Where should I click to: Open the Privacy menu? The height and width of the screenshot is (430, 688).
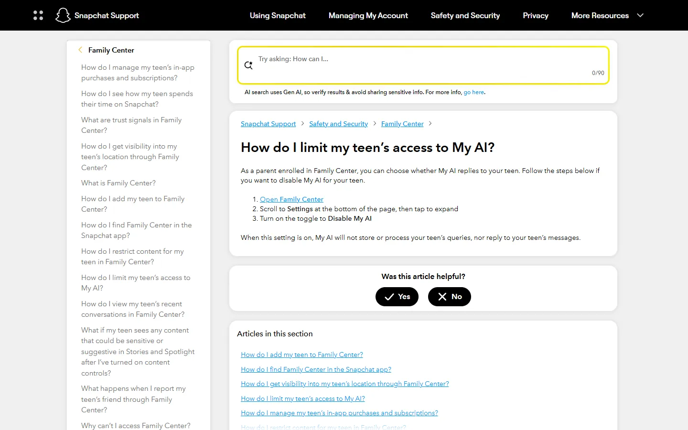click(536, 15)
